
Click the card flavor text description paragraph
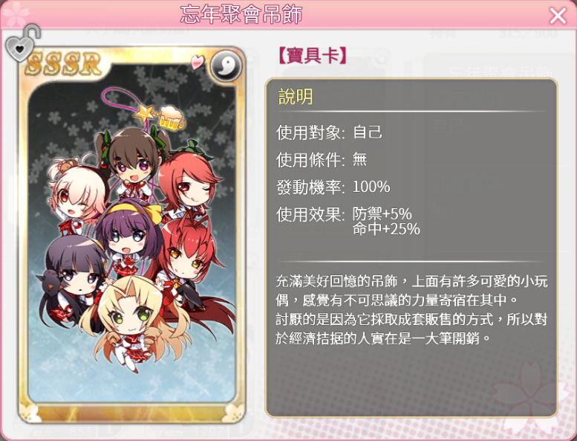pos(411,309)
